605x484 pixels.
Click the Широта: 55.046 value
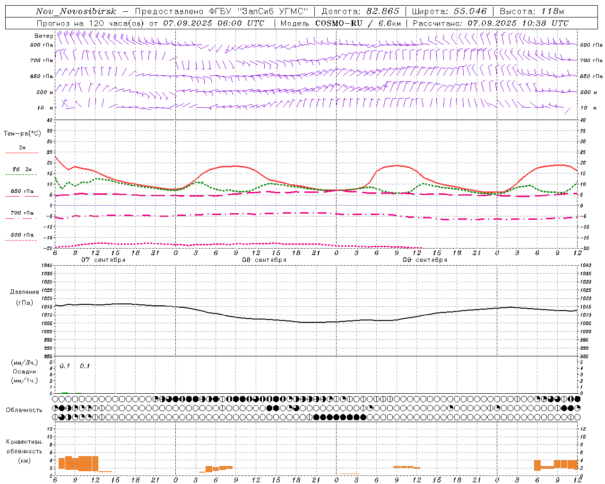(449, 11)
